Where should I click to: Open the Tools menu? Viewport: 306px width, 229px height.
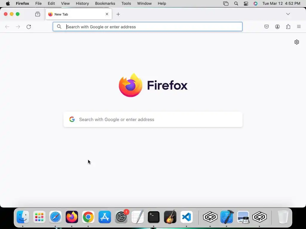click(x=126, y=4)
